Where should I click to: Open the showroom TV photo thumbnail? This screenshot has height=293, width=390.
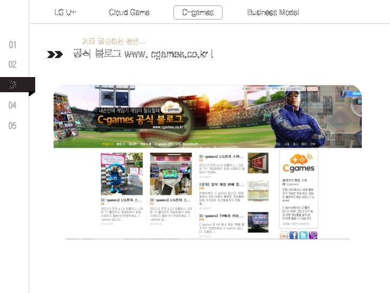[x=171, y=174]
